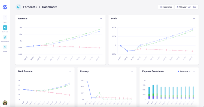
Task: Click the blue Base case color dot
Action: [x=178, y=71]
